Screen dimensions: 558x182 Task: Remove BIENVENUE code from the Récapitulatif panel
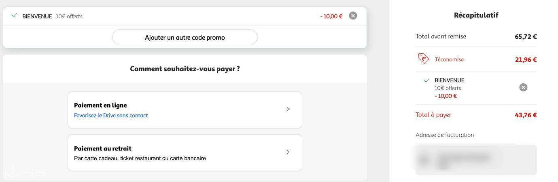coord(523,87)
